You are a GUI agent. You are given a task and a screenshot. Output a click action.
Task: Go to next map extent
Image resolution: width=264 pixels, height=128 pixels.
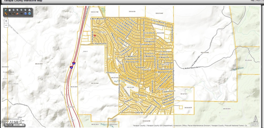pyautogui.click(x=25, y=10)
